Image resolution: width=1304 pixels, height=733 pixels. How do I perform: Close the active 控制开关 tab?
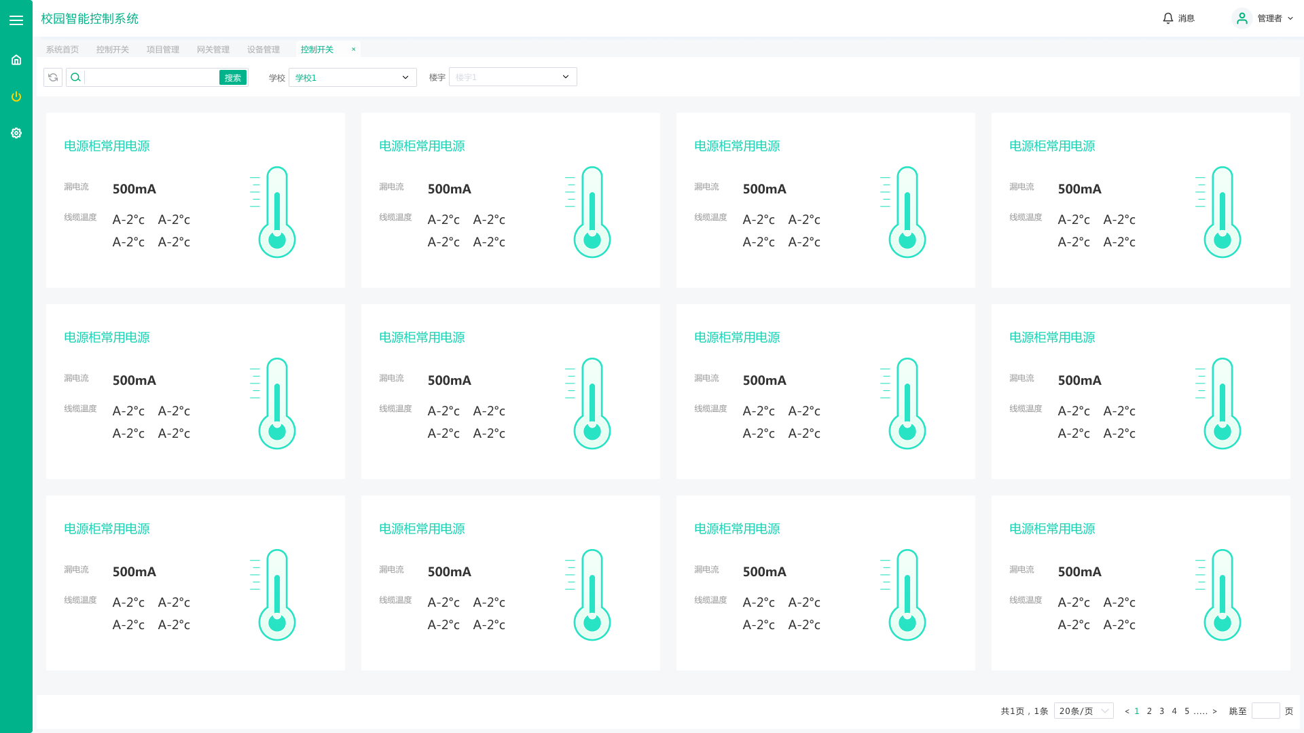coord(353,49)
